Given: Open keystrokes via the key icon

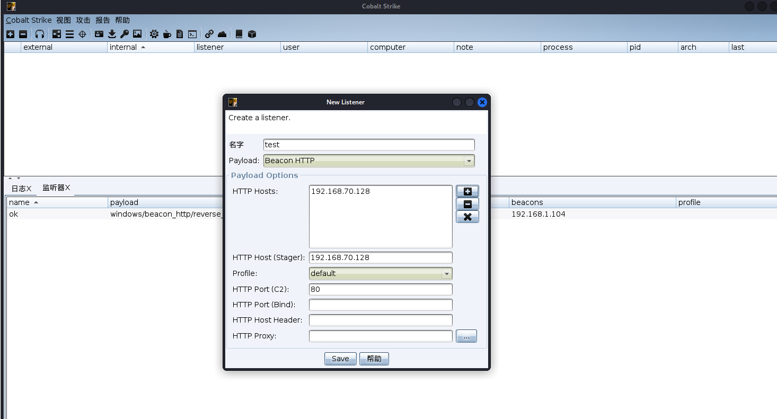Looking at the screenshot, I should pyautogui.click(x=125, y=34).
